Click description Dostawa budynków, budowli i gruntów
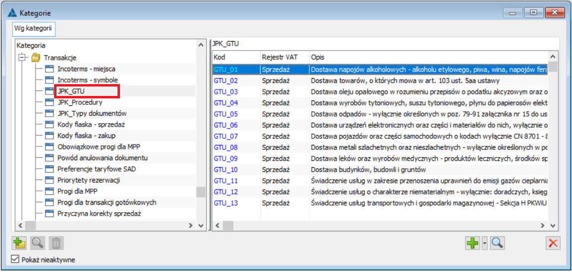The height and width of the screenshot is (272, 572). click(x=368, y=170)
